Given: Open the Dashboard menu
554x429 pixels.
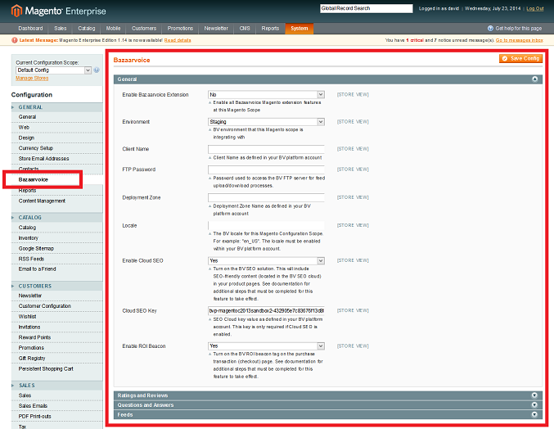Looking at the screenshot, I should click(30, 29).
